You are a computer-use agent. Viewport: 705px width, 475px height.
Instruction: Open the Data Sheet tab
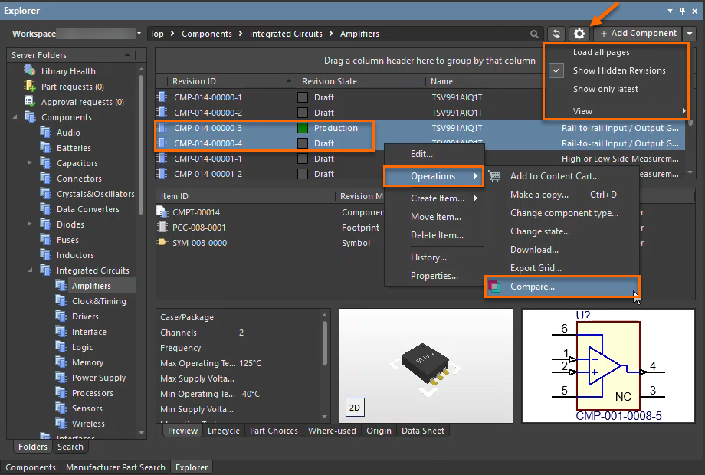[423, 431]
